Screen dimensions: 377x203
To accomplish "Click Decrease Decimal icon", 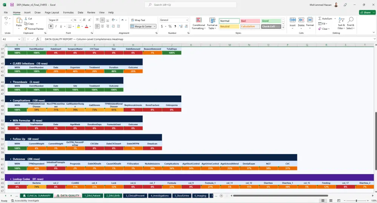I will [186, 26].
